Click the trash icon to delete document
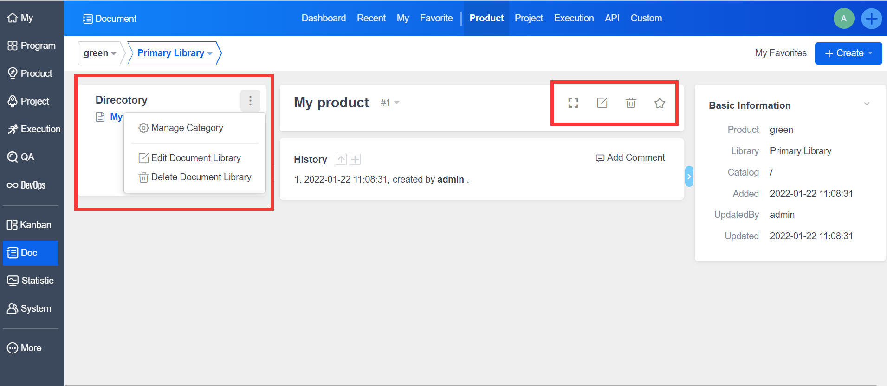 point(631,103)
